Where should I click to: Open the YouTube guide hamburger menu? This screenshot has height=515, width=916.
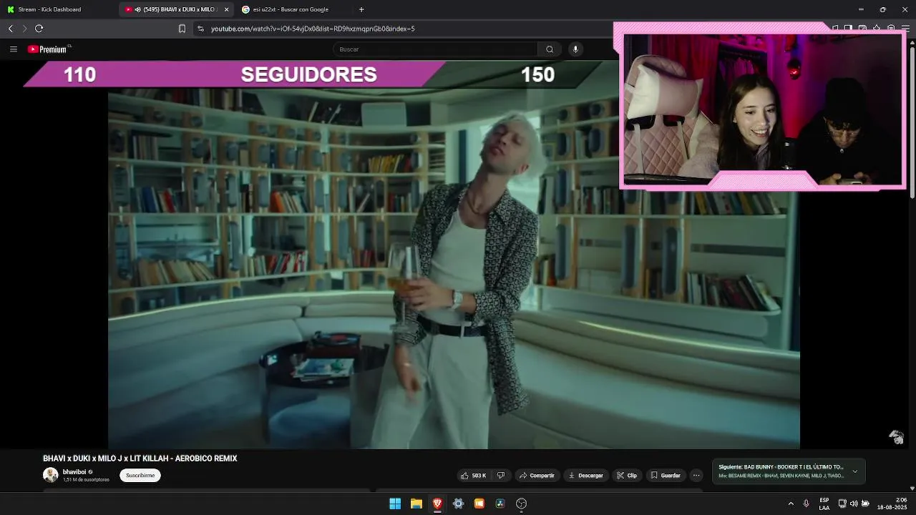[13, 49]
